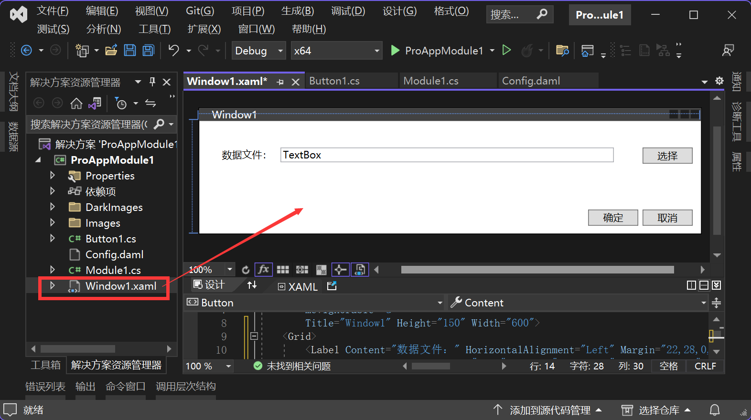Collapse the ProAppModule1 project node
751x420 pixels.
(x=38, y=160)
